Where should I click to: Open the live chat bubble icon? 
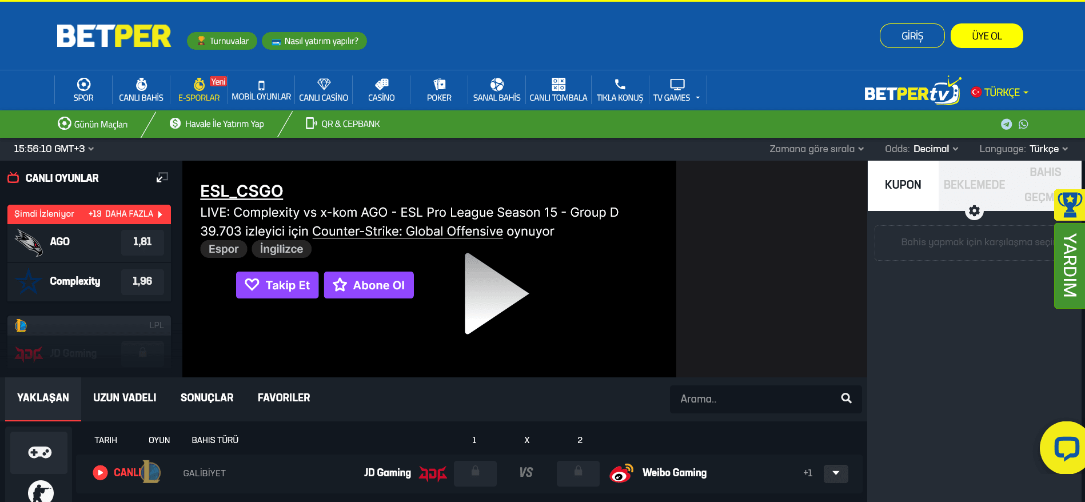[x=1066, y=448]
